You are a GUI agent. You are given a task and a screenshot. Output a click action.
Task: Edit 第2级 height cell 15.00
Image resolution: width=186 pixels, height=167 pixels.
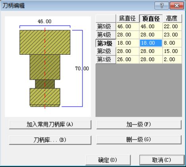(172, 51)
